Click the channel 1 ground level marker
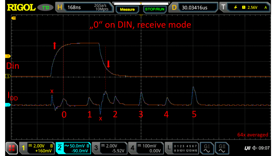Screen dimensions: 272x156 [x=6, y=76]
